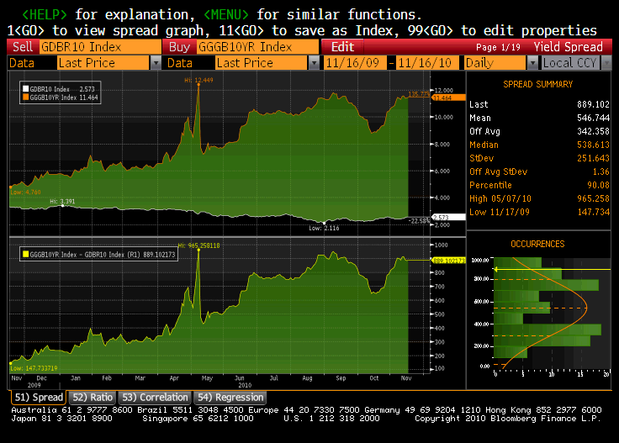Click the Hi: 12.449 peak marker
The height and width of the screenshot is (443, 619).
[198, 80]
